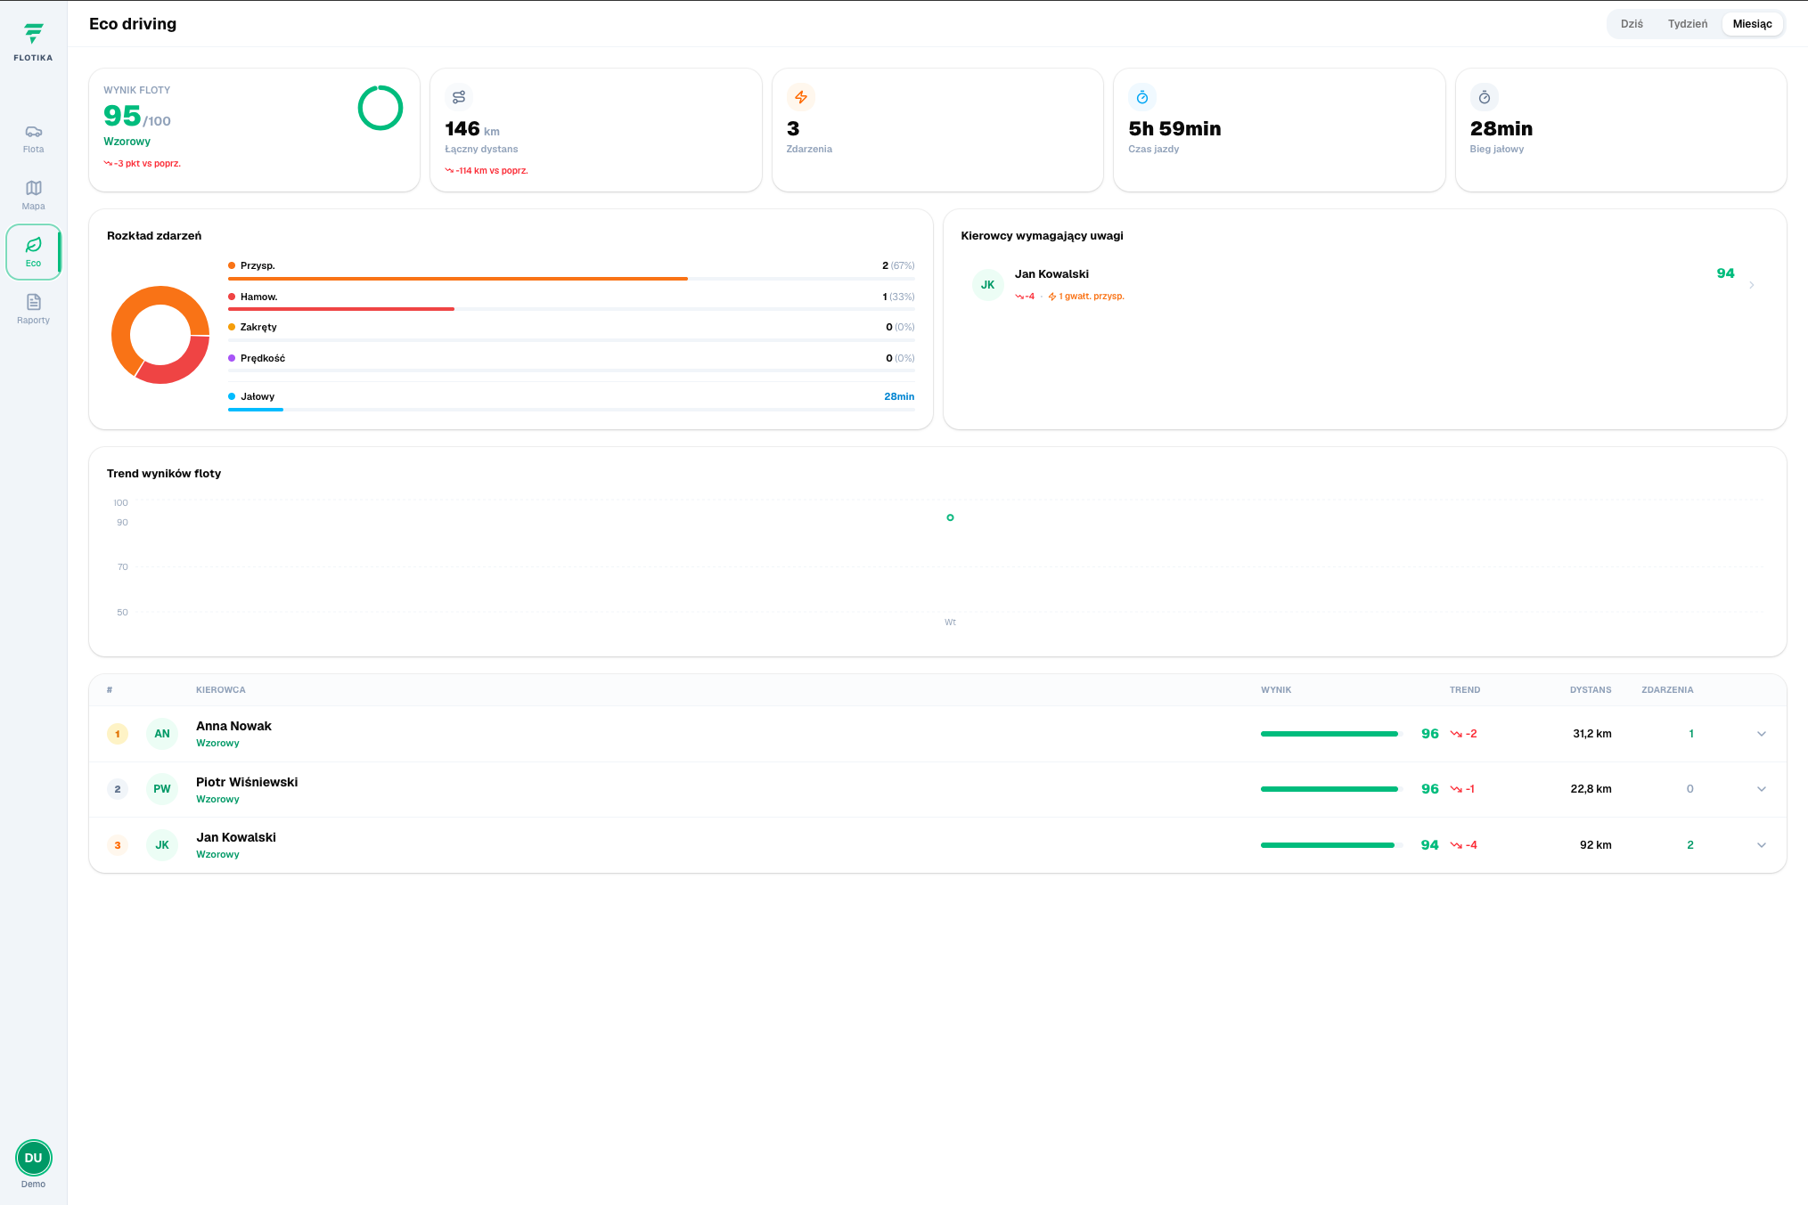
Task: Click the Hamow. red progress bar
Action: (341, 309)
